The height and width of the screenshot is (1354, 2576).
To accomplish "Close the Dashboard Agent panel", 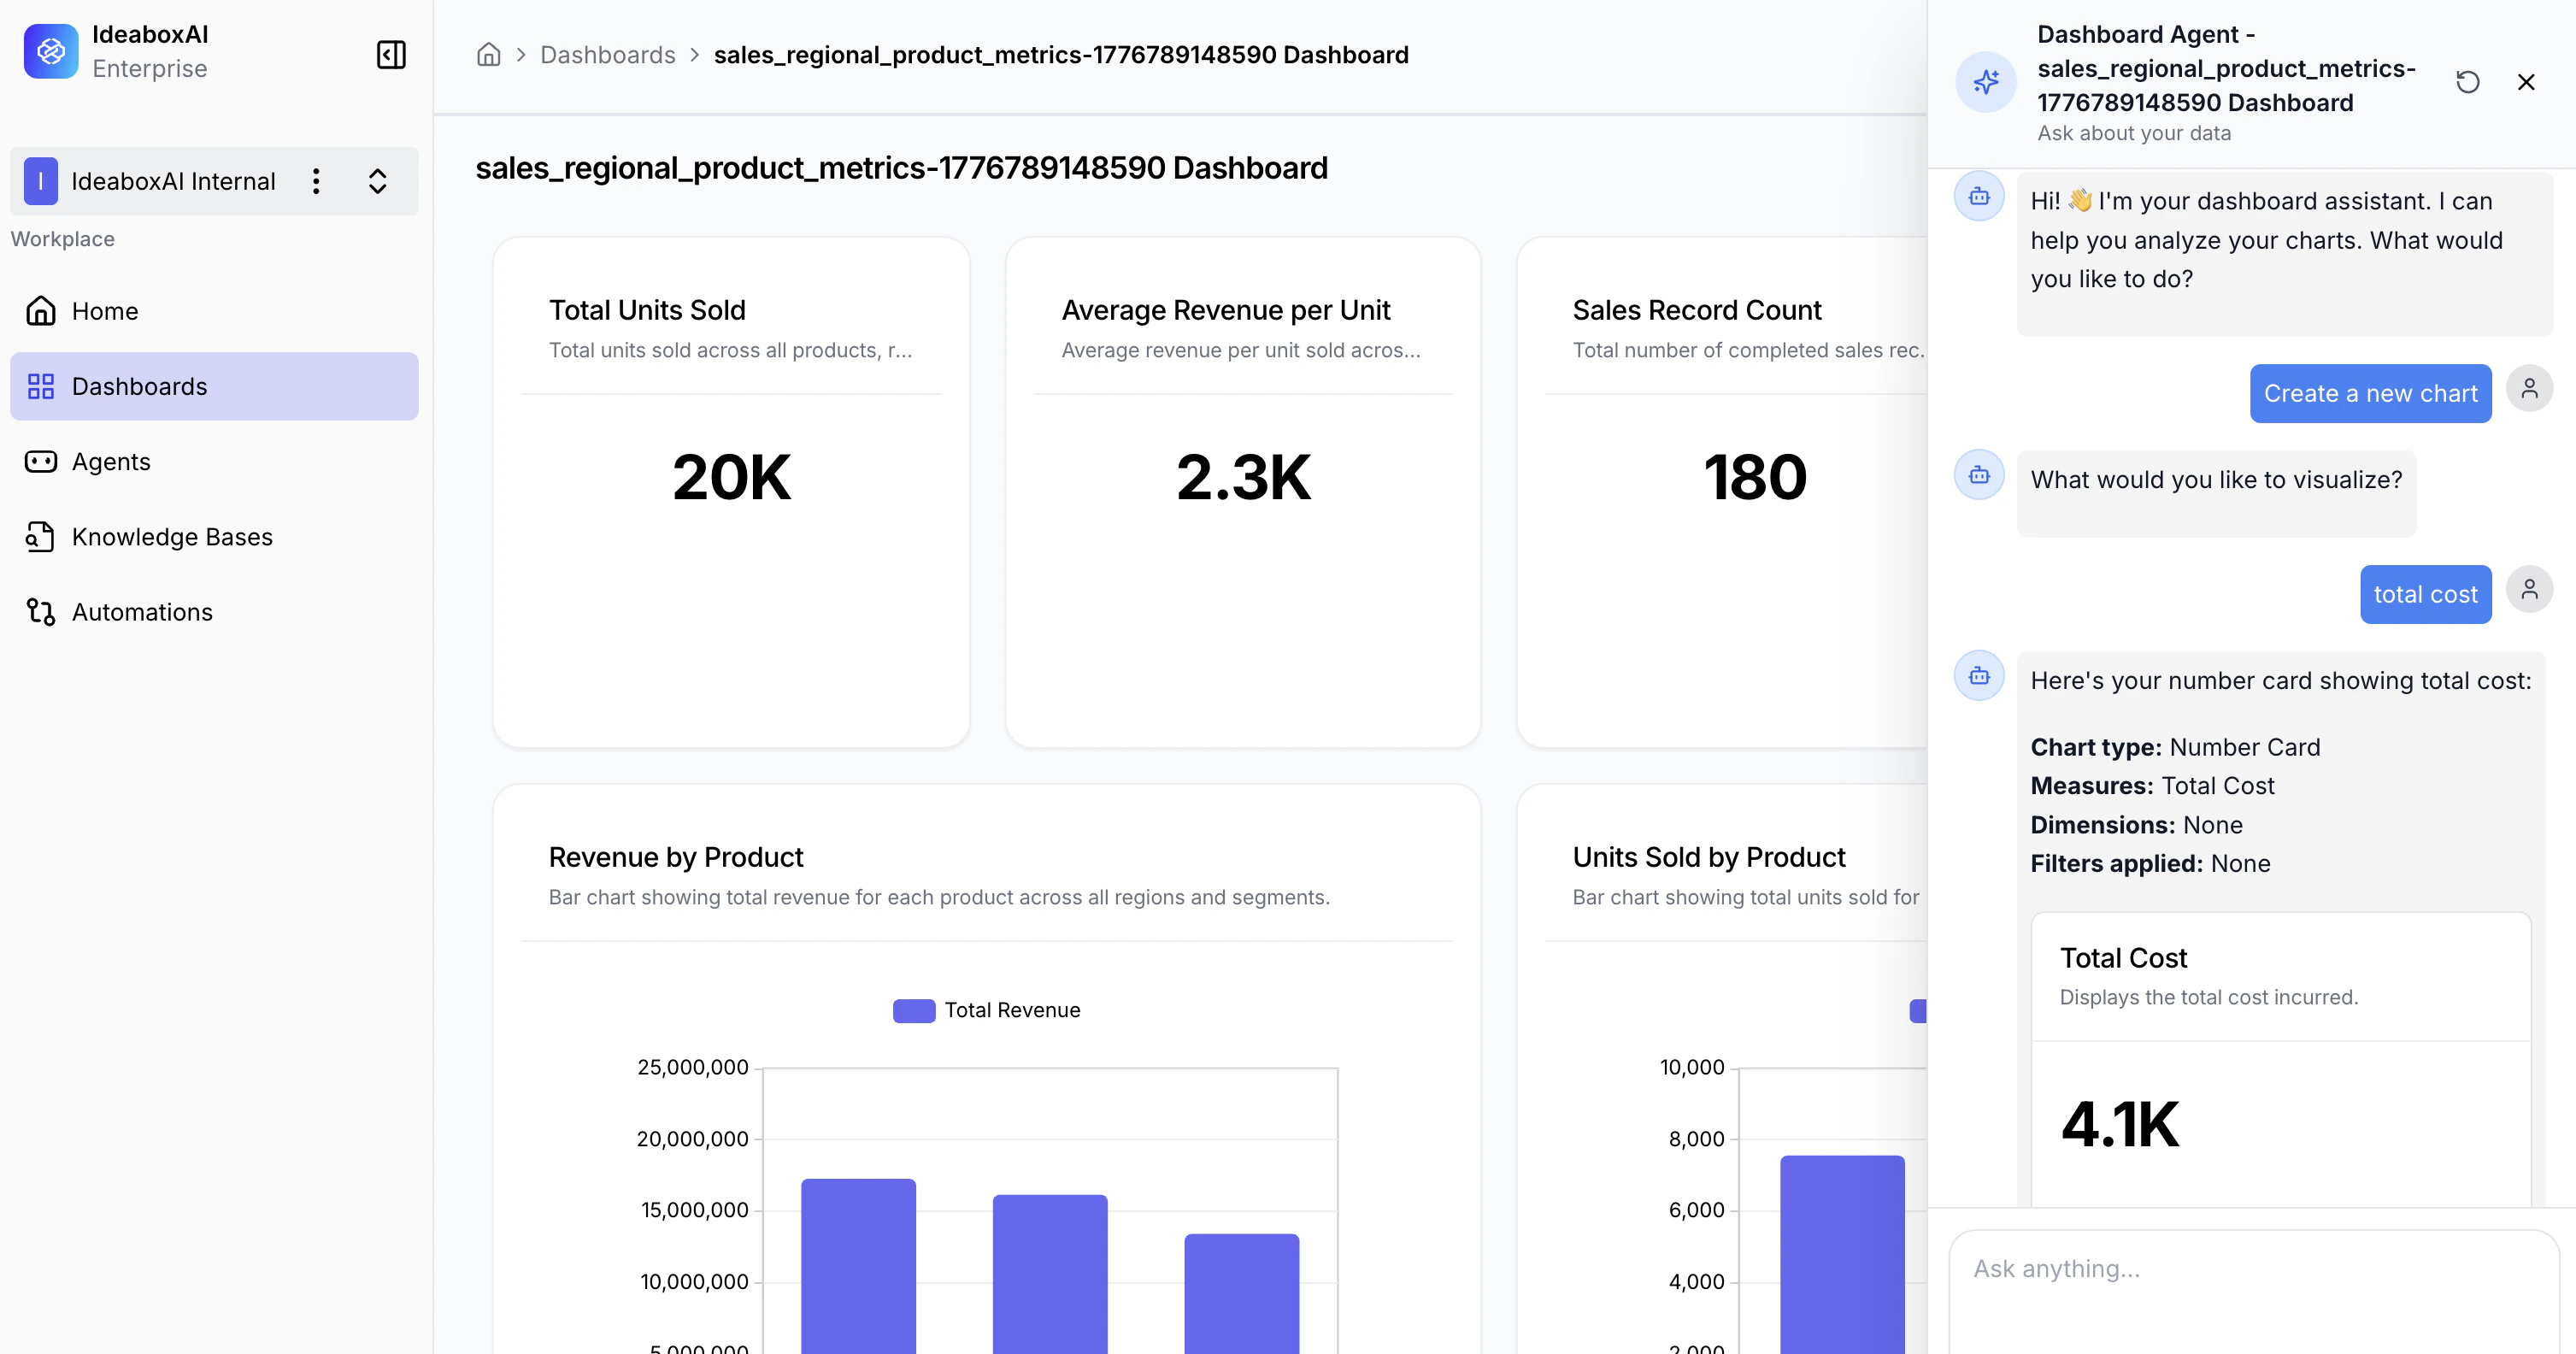I will coord(2526,82).
